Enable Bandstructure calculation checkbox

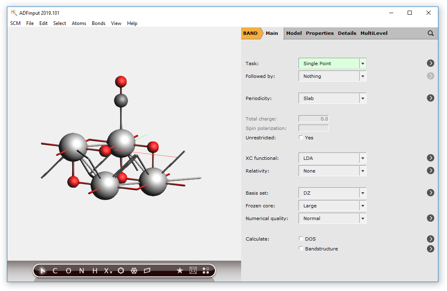coord(301,248)
